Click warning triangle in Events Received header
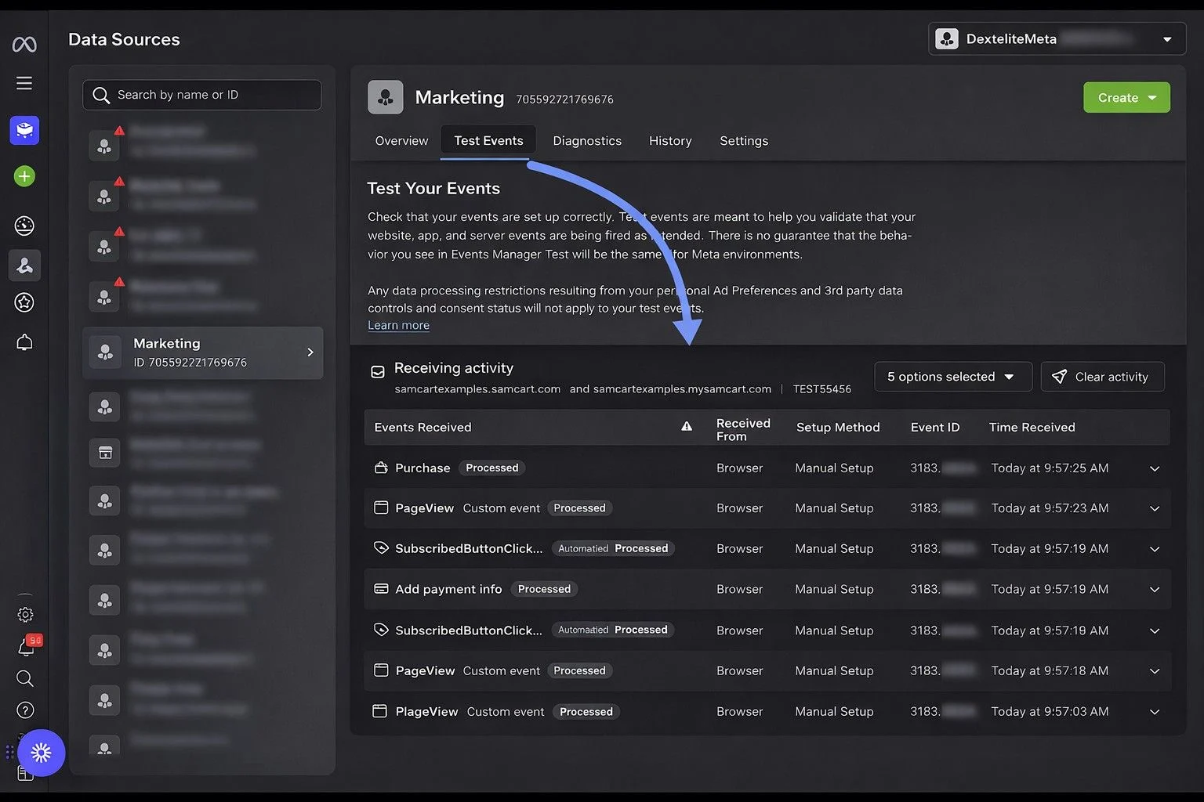The height and width of the screenshot is (802, 1204). 687,427
